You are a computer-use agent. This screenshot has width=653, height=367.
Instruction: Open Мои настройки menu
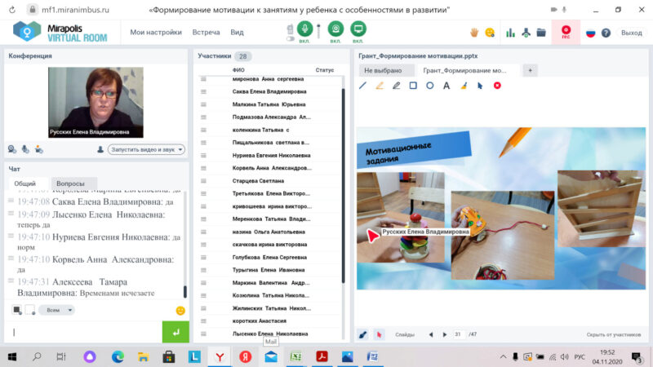156,32
